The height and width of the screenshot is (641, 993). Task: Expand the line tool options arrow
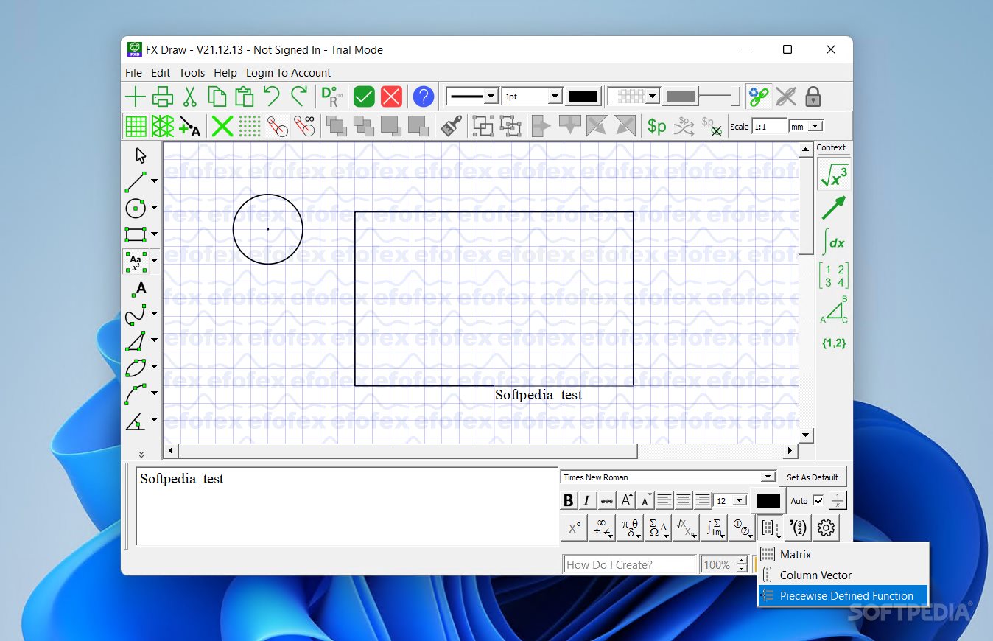point(154,181)
